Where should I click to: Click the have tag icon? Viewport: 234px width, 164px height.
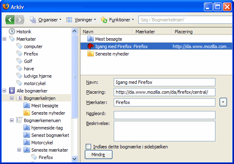[x=19, y=69]
